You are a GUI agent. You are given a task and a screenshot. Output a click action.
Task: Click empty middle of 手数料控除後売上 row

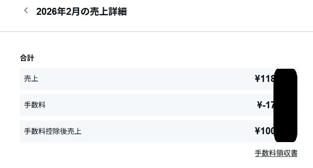coord(165,131)
